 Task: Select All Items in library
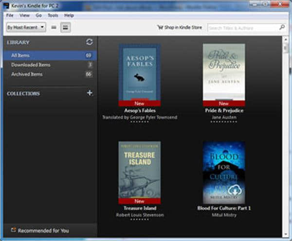click(x=20, y=55)
